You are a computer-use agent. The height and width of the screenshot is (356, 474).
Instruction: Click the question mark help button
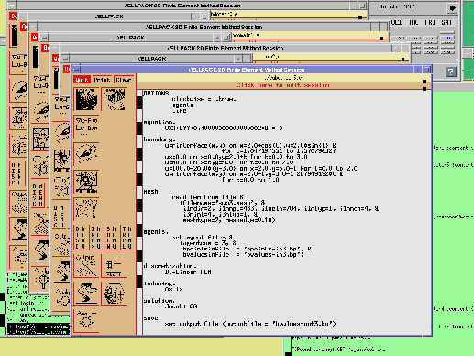click(x=451, y=72)
